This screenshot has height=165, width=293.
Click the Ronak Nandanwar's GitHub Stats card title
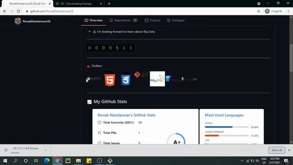[x=126, y=115]
